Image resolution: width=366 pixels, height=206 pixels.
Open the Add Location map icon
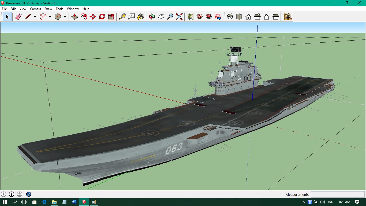[x=191, y=17]
